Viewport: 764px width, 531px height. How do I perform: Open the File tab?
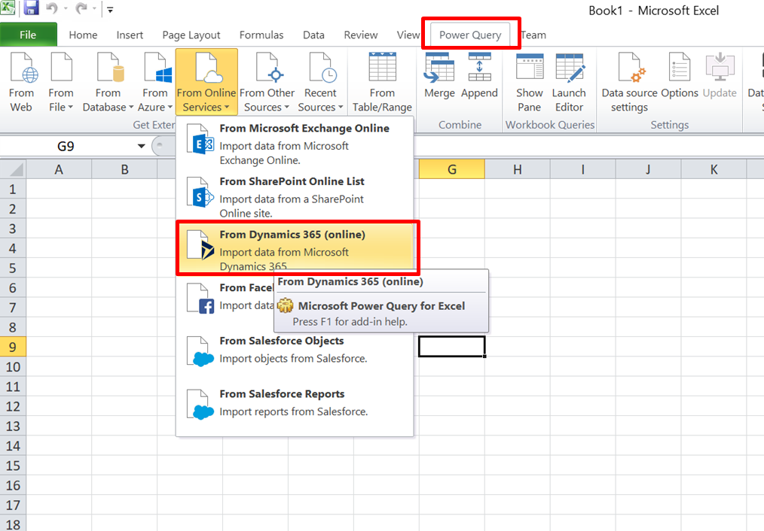point(28,35)
